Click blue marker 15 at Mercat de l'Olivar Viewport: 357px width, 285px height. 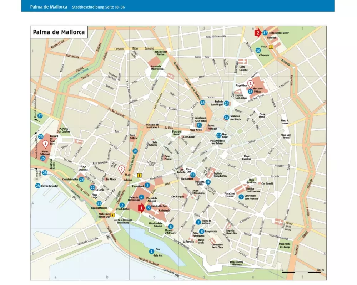point(251,92)
